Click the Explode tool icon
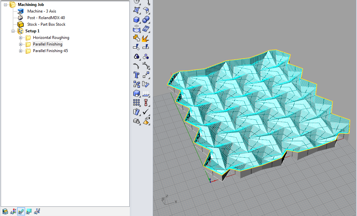 (x=146, y=38)
